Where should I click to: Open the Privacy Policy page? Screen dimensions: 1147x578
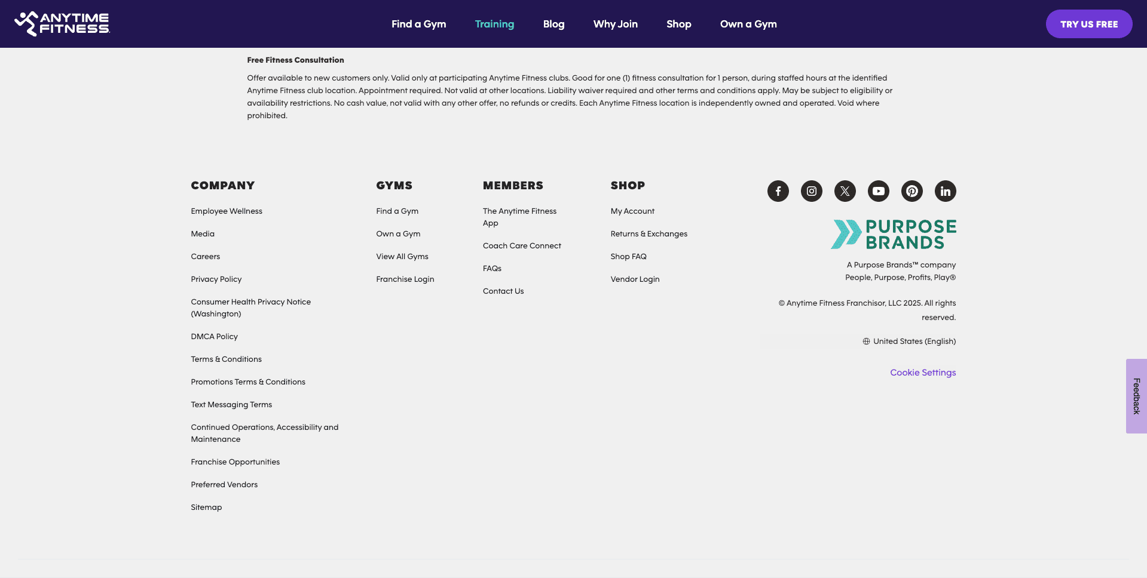pyautogui.click(x=216, y=279)
